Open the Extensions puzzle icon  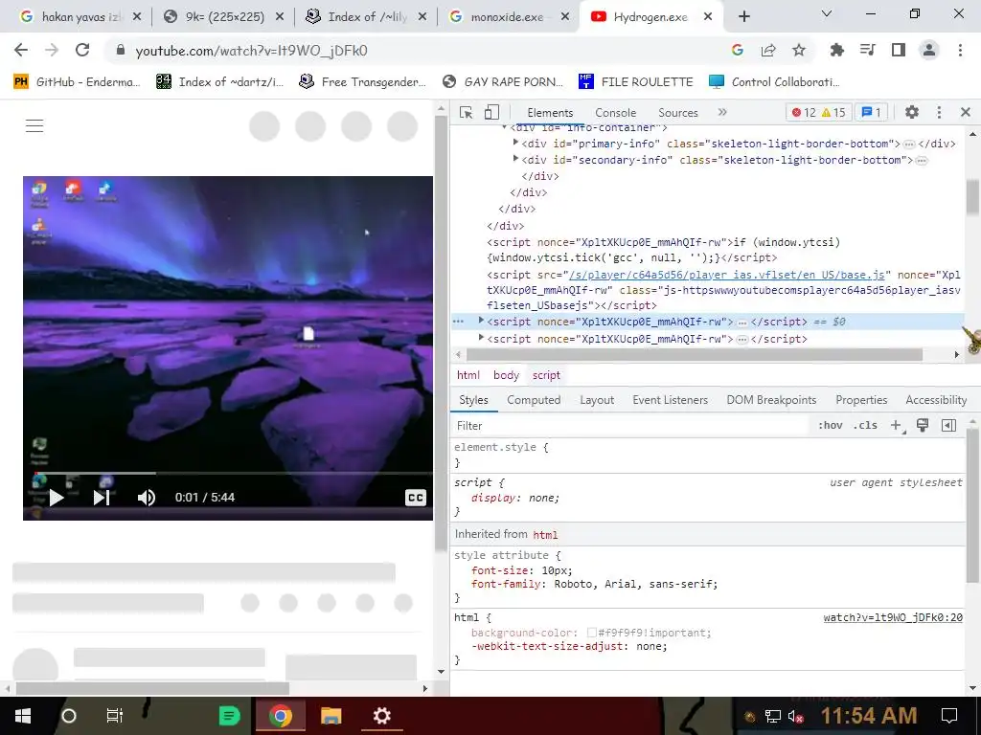[837, 50]
